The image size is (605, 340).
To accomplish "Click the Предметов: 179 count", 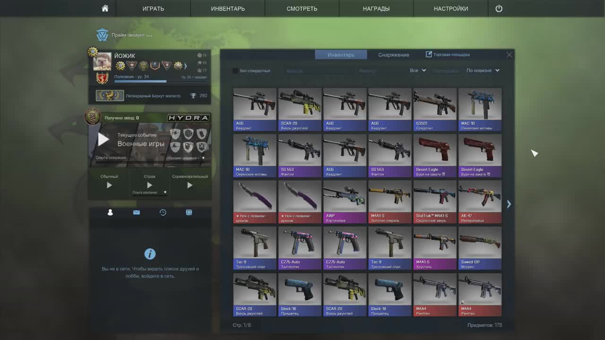I will pyautogui.click(x=484, y=325).
